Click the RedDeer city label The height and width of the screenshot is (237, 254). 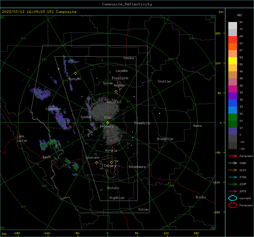point(120,85)
